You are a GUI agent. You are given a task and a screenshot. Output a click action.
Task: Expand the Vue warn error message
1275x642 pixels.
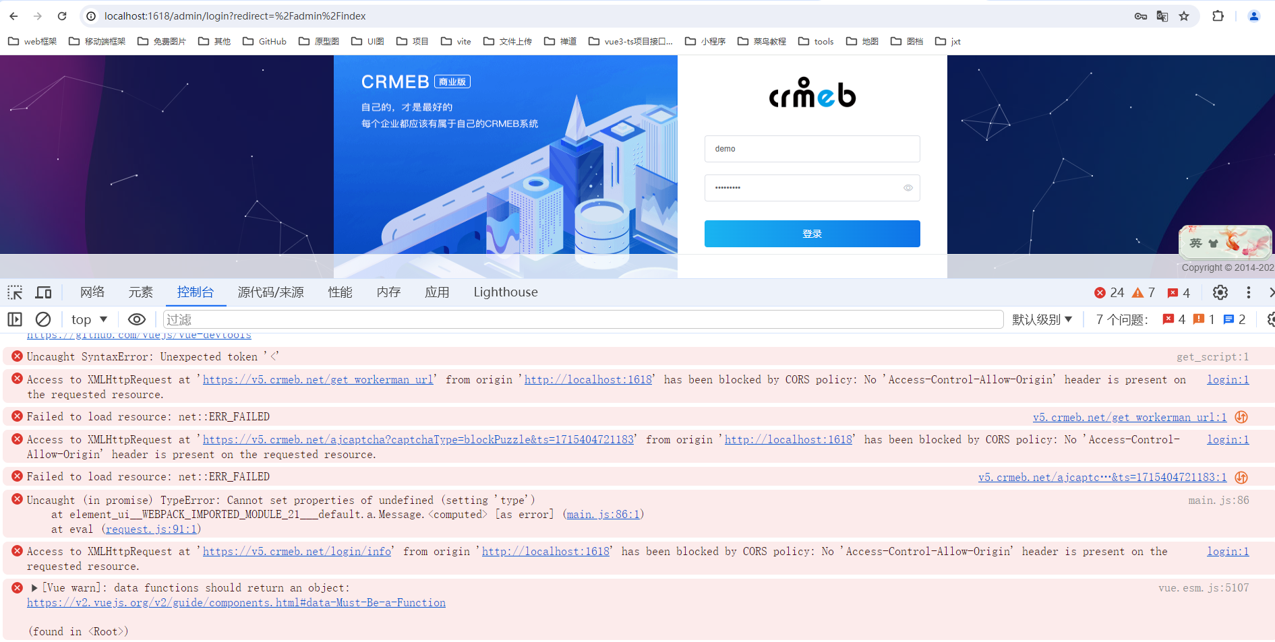[34, 588]
